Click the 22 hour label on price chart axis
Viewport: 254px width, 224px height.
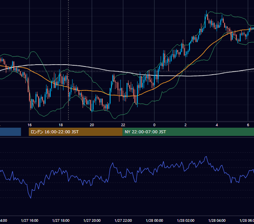(x=123, y=125)
